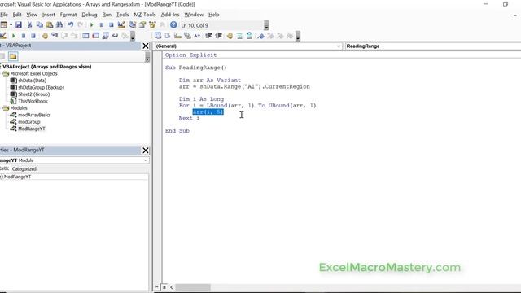Image resolution: width=521 pixels, height=293 pixels.
Task: Click the Uncomment Block icon
Action: (249, 36)
